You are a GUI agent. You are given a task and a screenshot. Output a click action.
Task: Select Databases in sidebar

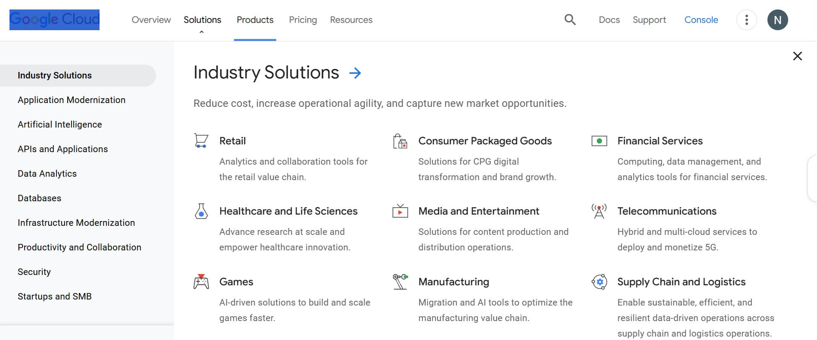(40, 198)
